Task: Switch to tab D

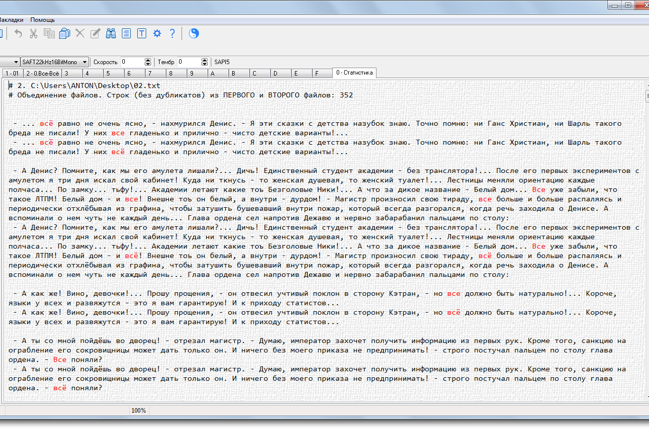Action: (281, 73)
